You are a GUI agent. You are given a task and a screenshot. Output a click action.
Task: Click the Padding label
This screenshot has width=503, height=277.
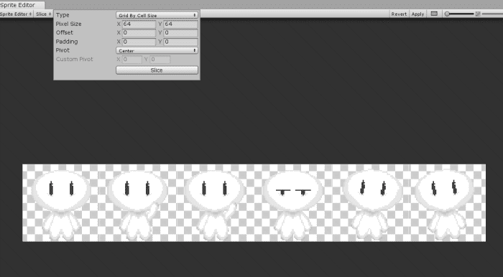click(x=67, y=42)
